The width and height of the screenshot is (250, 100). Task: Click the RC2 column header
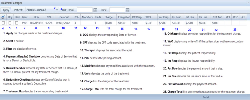coord(235,17)
